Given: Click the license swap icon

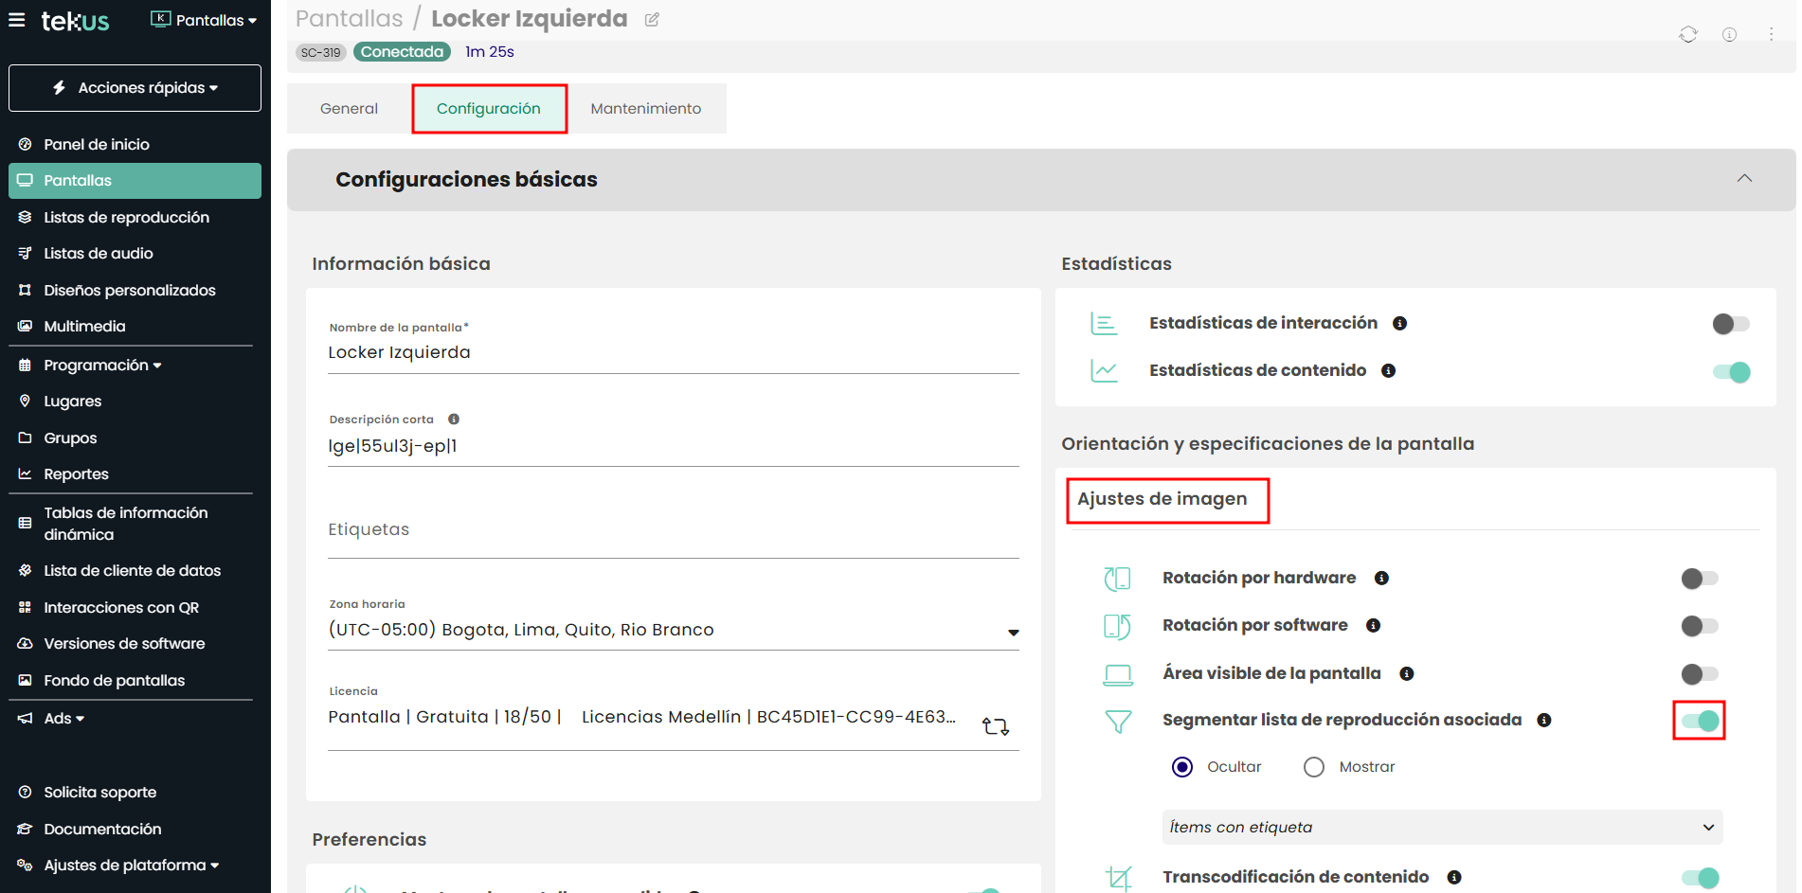Looking at the screenshot, I should (x=995, y=726).
